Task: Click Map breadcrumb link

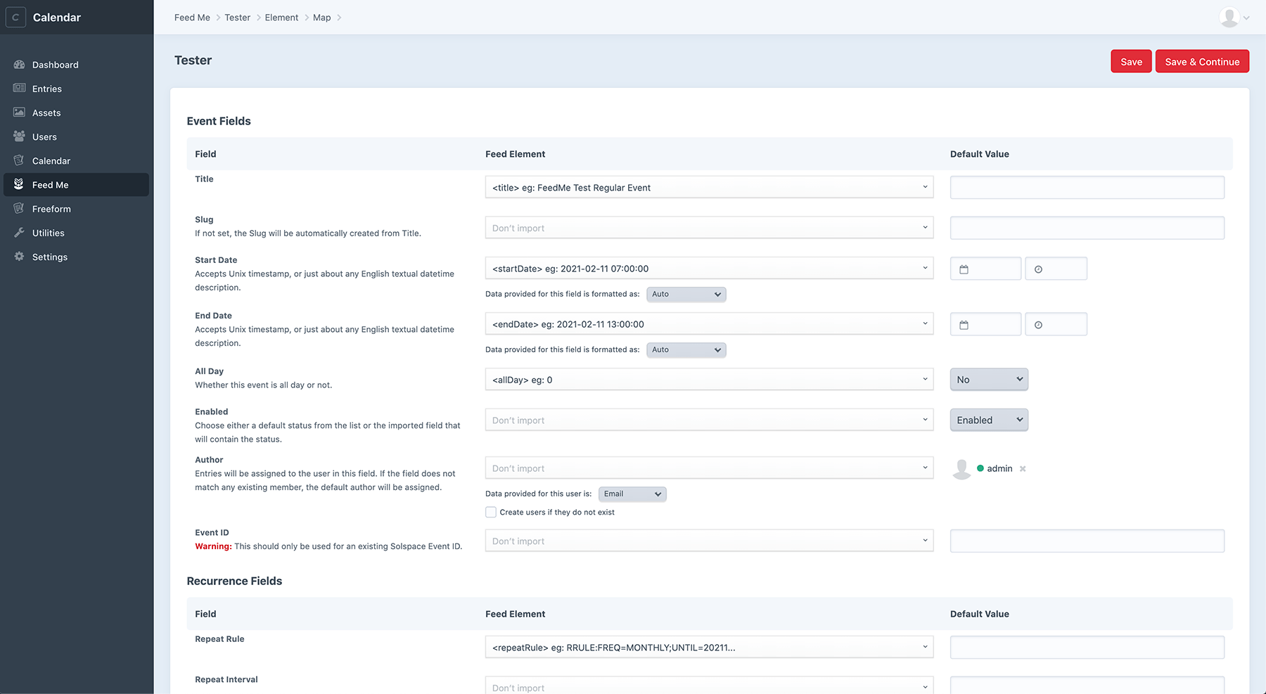Action: [x=321, y=18]
